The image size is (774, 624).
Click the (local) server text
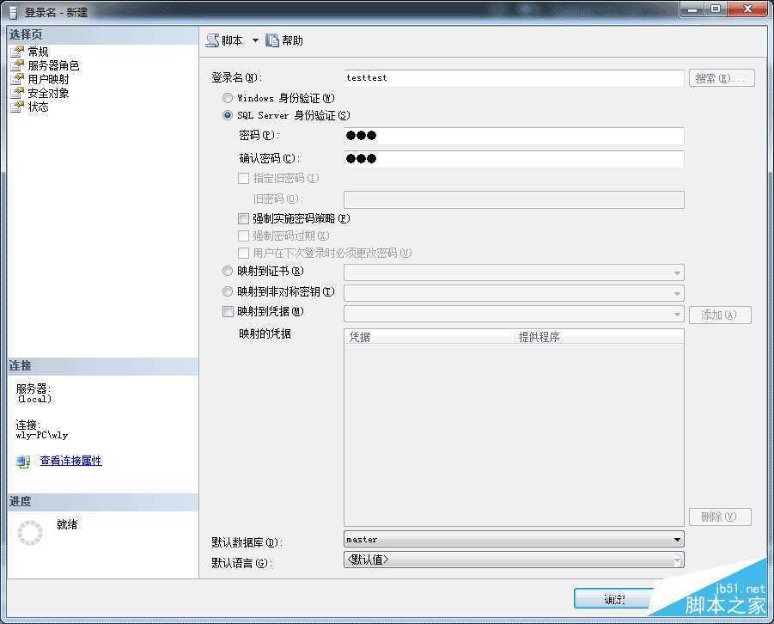[x=34, y=399]
